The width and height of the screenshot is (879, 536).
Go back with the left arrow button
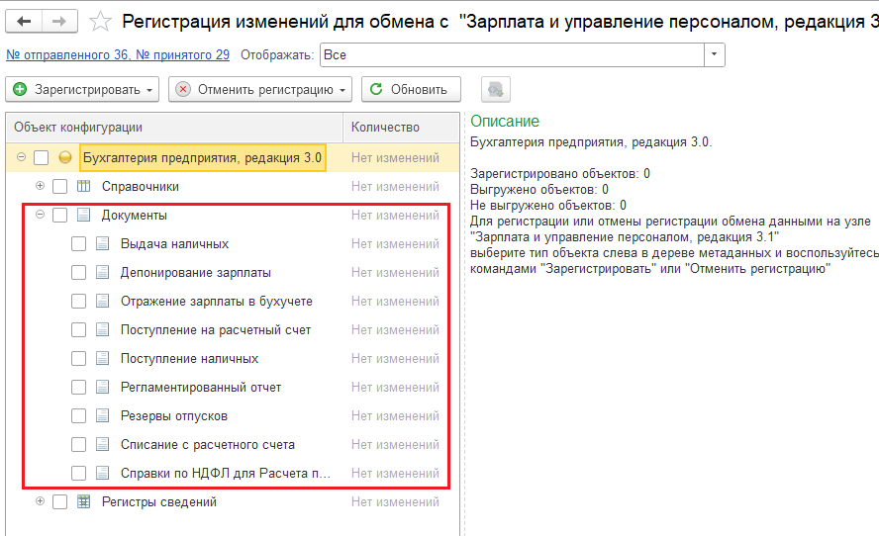[x=24, y=22]
